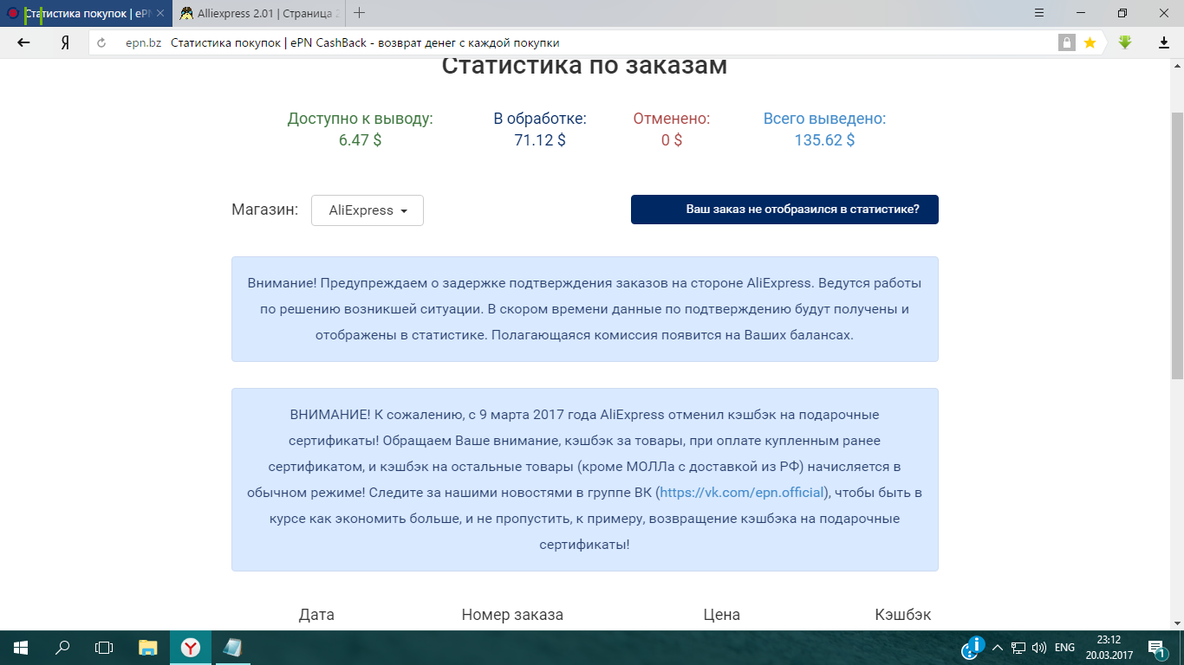Click the "Магазин:" label
This screenshot has width=1184, height=665.
click(264, 210)
